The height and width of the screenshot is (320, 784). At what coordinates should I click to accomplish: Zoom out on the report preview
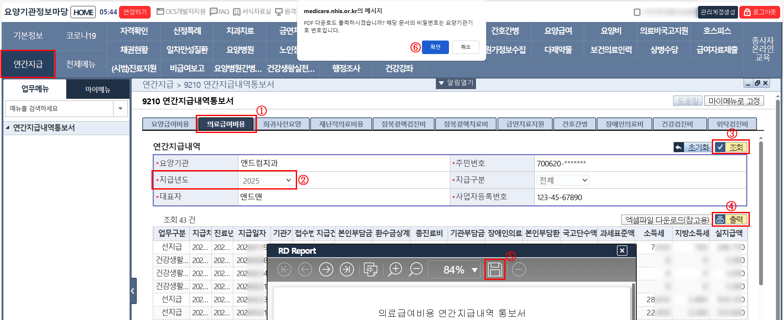(416, 269)
